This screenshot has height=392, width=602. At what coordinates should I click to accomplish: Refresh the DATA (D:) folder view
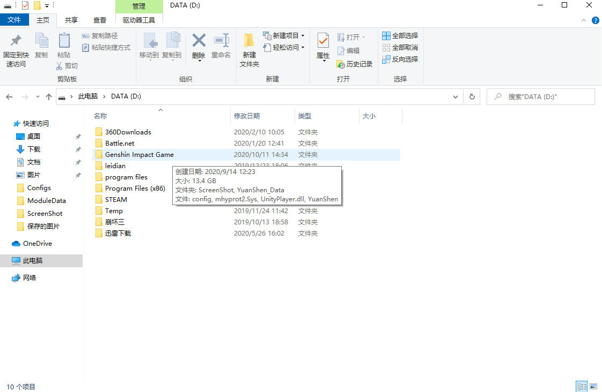click(x=472, y=97)
